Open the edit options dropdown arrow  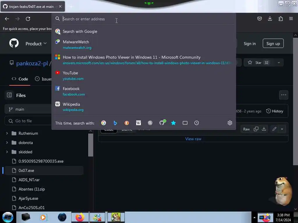pos(282,129)
